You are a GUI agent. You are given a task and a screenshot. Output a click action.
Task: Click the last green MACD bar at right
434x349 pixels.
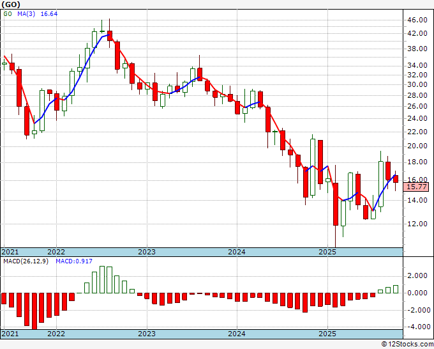click(396, 289)
